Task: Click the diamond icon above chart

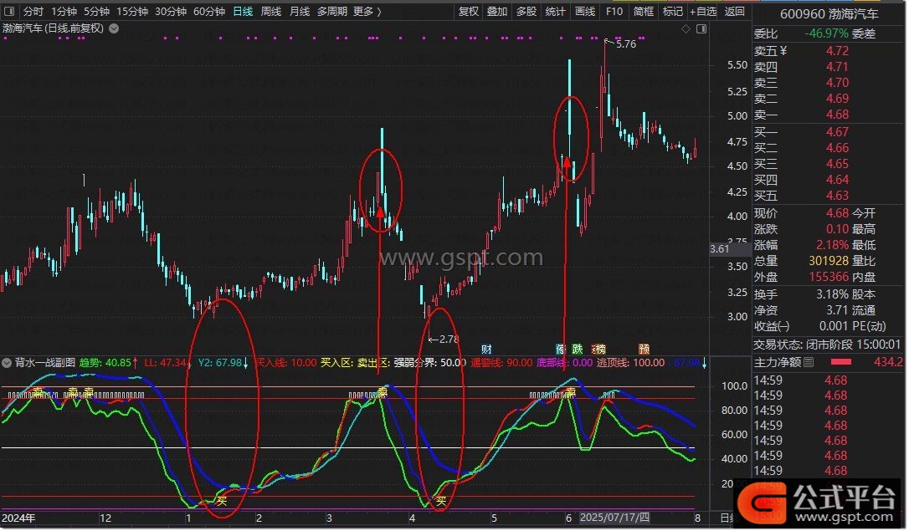Action: (686, 29)
